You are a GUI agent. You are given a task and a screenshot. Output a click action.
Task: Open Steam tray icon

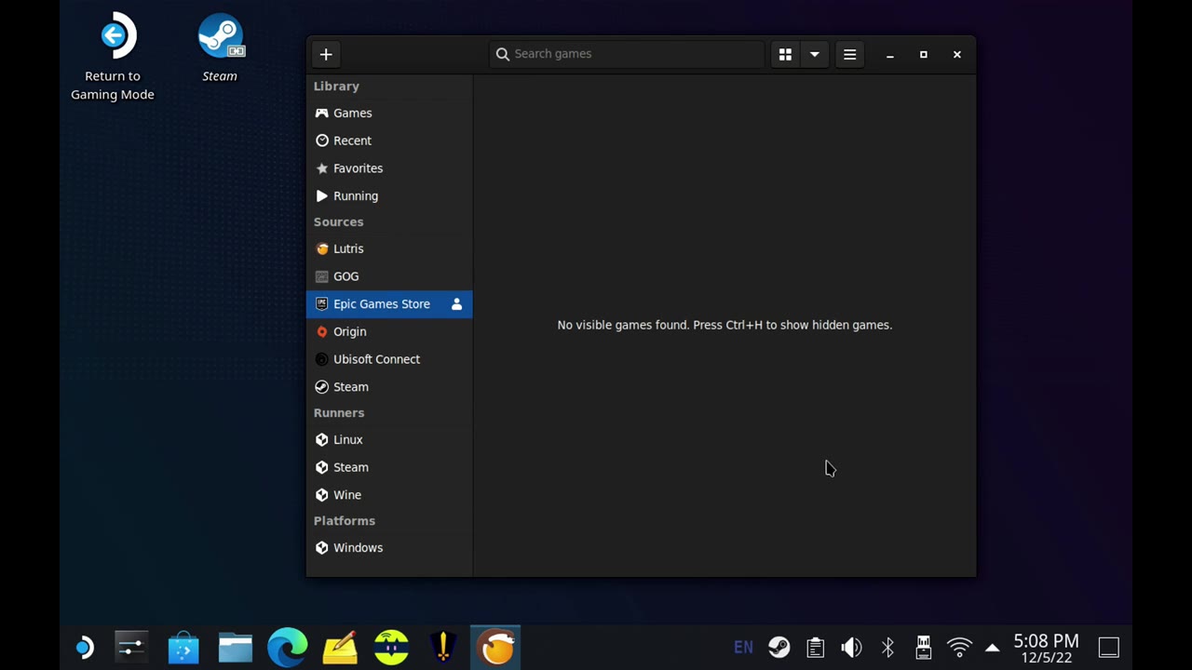pos(779,647)
